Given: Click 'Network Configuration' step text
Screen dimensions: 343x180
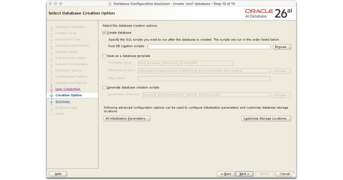Looking at the screenshot, I should [72, 64].
